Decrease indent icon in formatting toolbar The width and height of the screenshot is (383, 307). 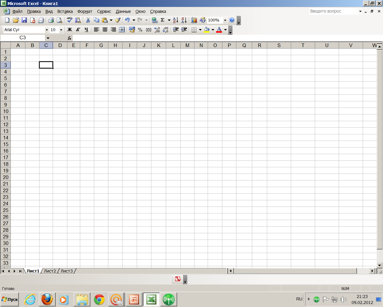point(176,30)
